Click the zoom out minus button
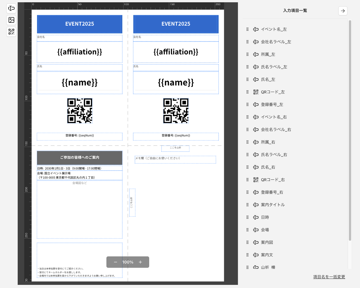Screen dimensions: 360x288 pos(116,262)
